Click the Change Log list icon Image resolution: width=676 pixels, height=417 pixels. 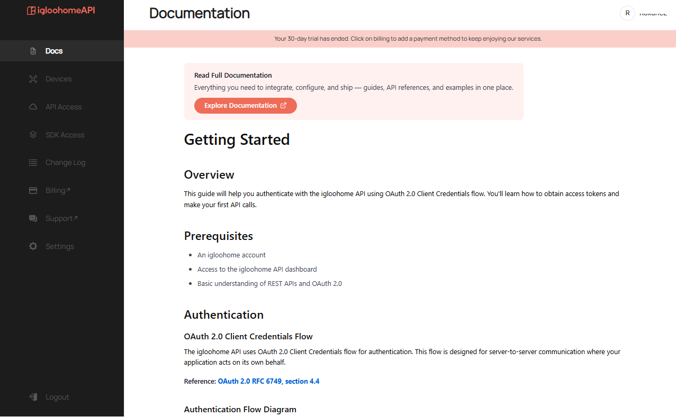click(x=33, y=162)
